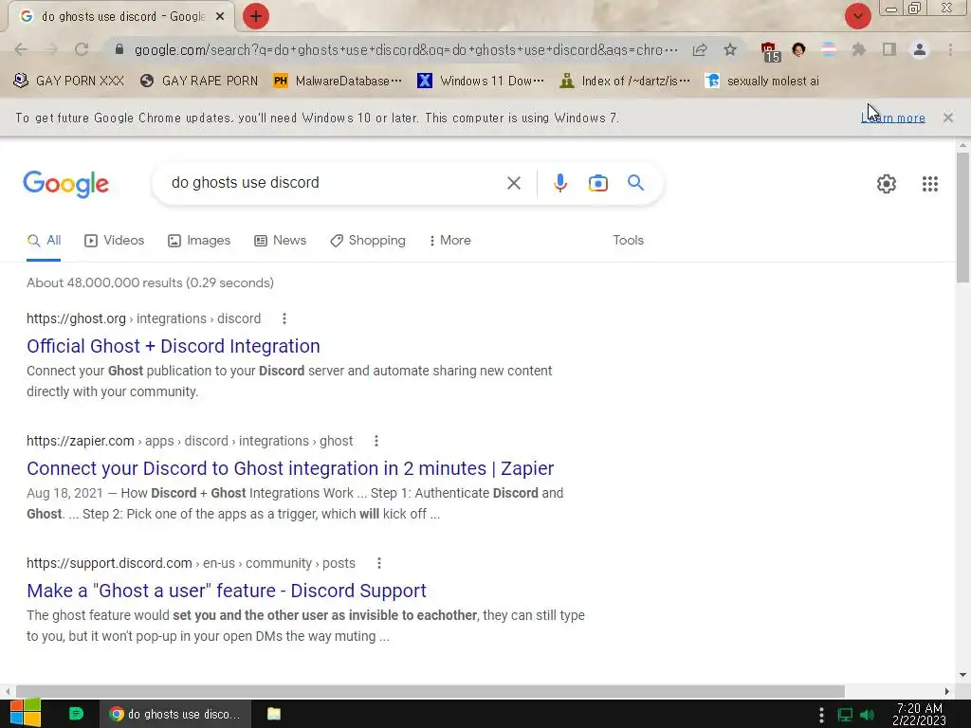Viewport: 971px width, 728px height.
Task: Submit search with the magnifier icon
Action: coord(635,183)
